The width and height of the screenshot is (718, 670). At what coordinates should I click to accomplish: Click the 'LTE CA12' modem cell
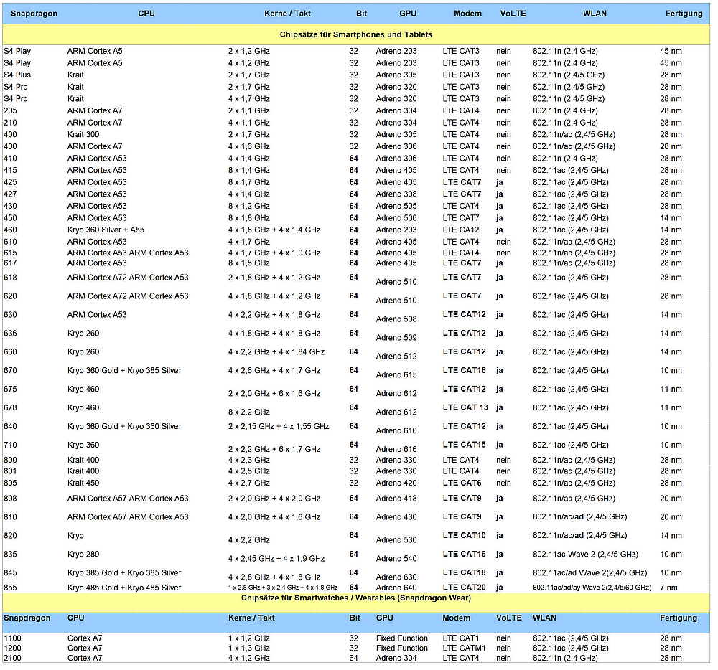(x=461, y=230)
